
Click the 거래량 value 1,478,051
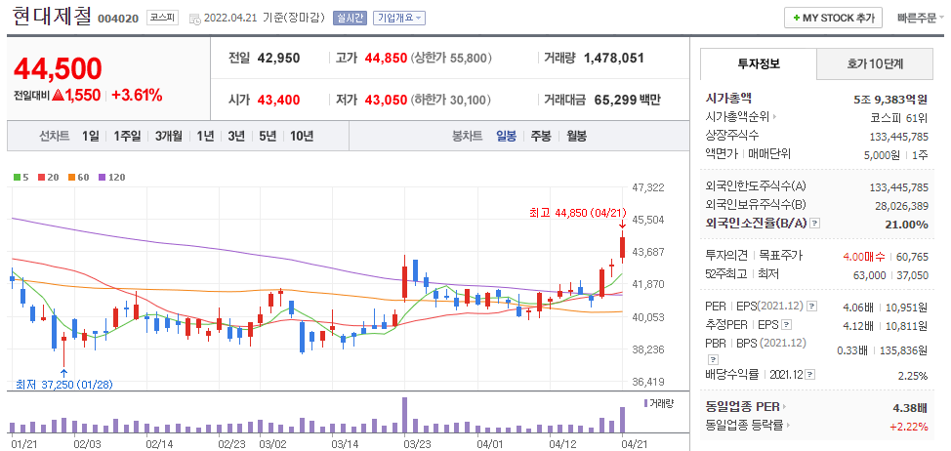(614, 59)
